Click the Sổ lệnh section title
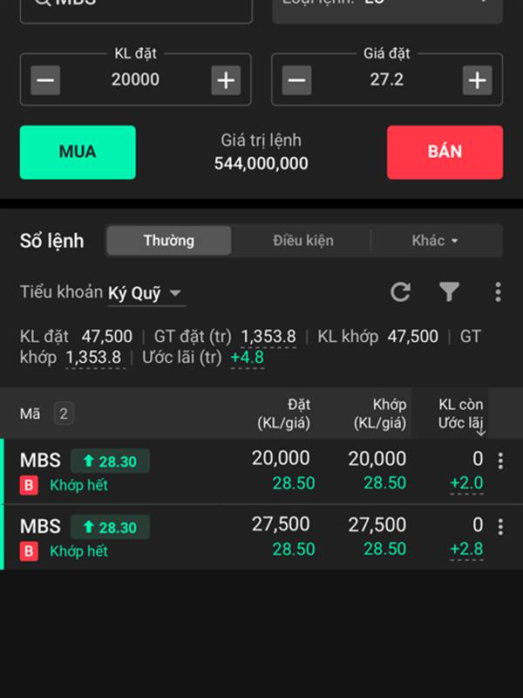 click(x=52, y=241)
